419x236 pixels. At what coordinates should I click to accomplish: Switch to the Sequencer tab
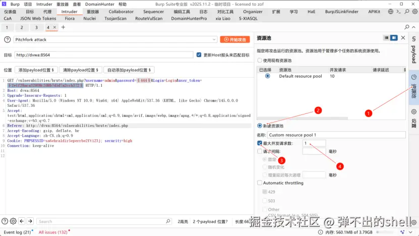point(153,12)
